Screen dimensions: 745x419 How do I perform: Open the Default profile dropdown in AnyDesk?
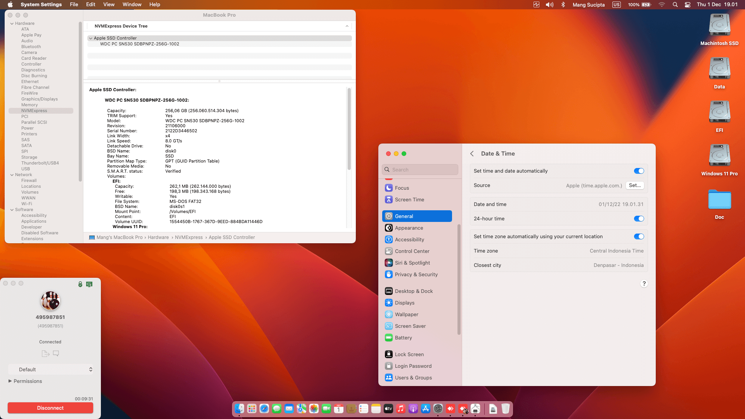click(51, 370)
